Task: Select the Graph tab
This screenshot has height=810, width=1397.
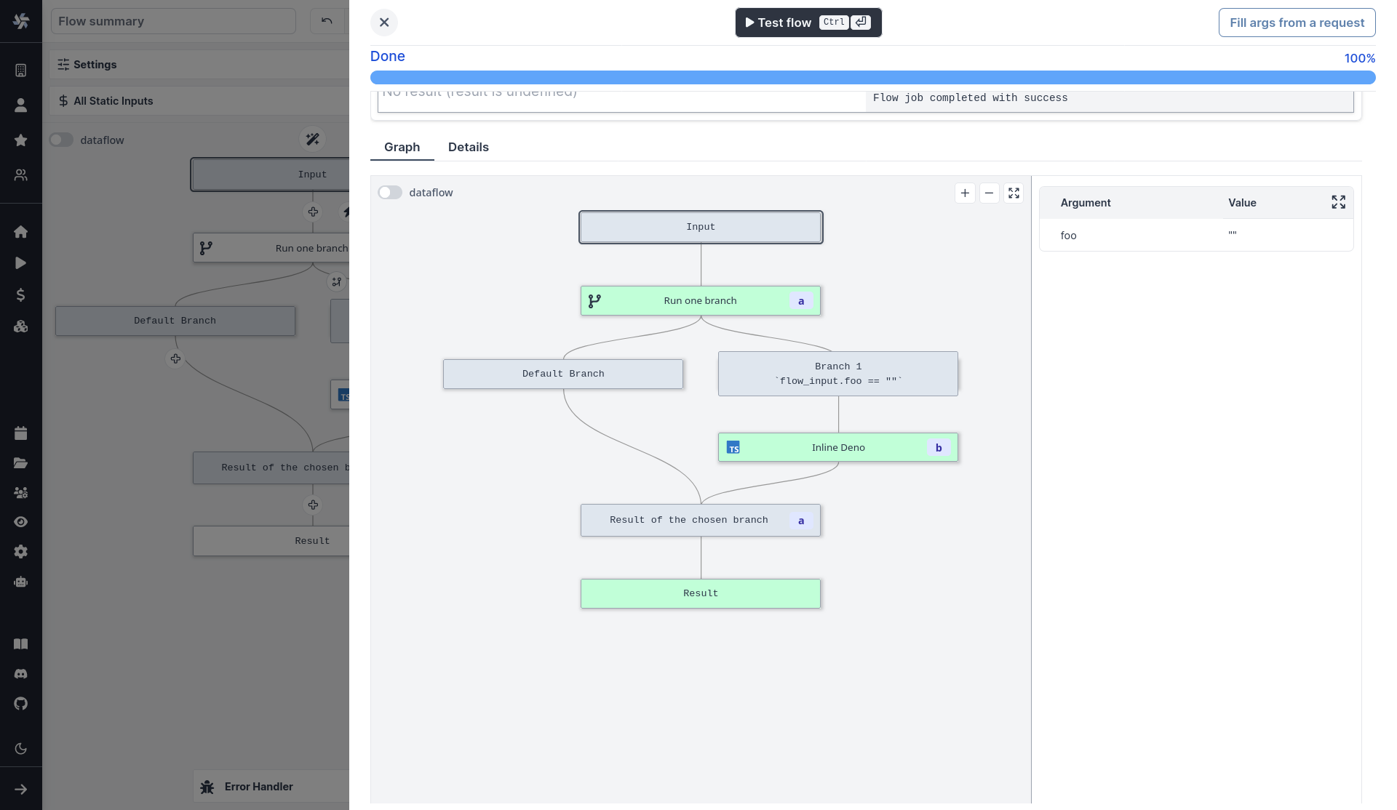Action: pos(402,147)
